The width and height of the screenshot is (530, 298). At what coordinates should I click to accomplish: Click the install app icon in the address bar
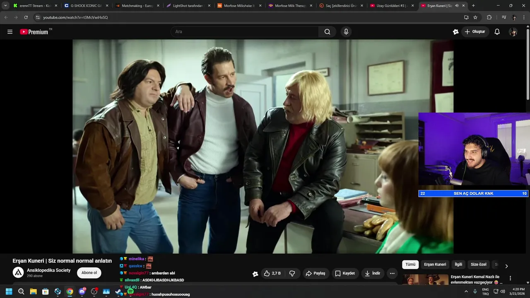point(466,17)
